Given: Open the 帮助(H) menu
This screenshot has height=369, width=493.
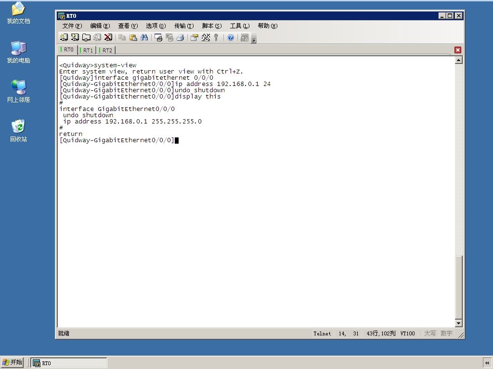Looking at the screenshot, I should click(x=268, y=26).
